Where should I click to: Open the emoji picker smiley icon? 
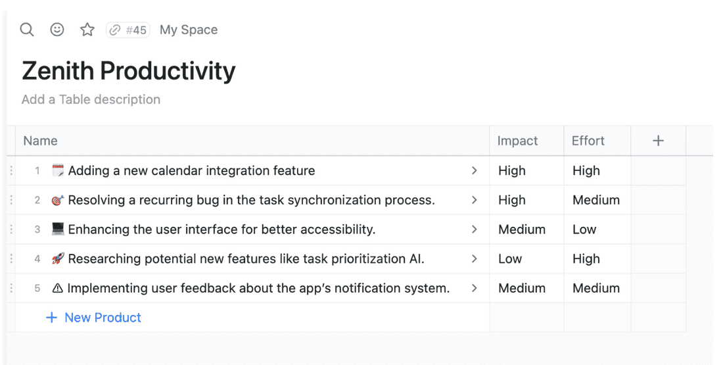click(57, 30)
